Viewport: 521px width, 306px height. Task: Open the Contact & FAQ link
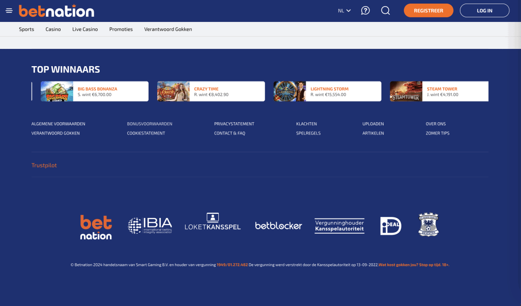tap(229, 133)
